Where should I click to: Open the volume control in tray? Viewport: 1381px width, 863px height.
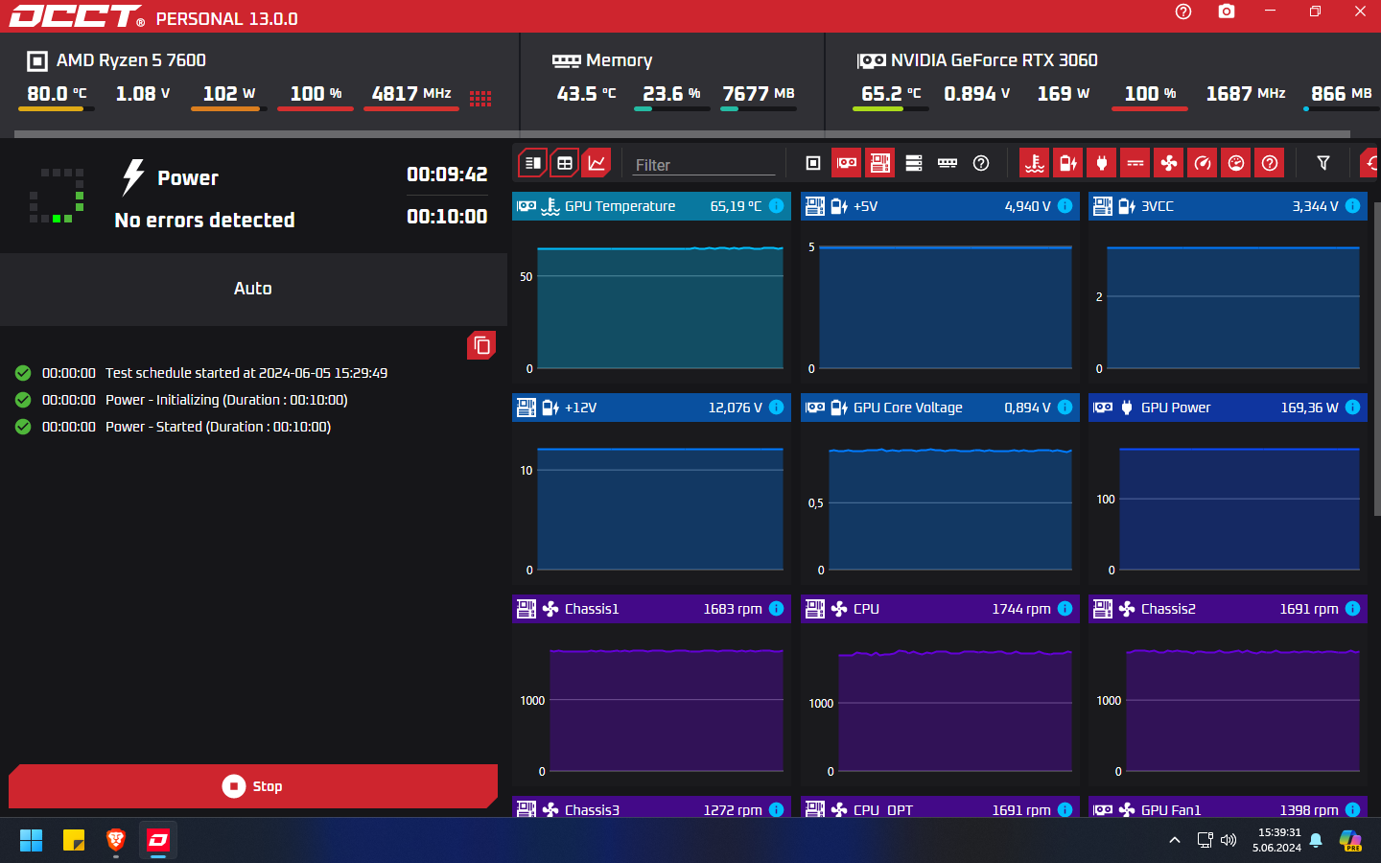click(x=1229, y=841)
